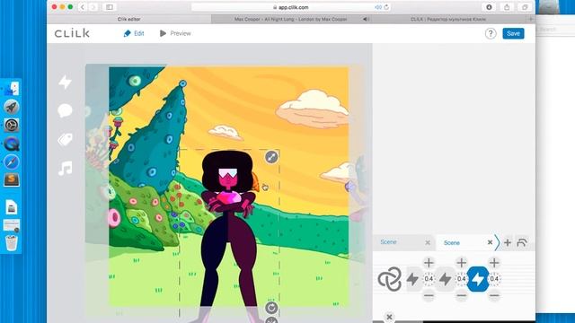This screenshot has height=323, width=575.
Task: Open Launchpad rocket in Dock
Action: point(12,107)
